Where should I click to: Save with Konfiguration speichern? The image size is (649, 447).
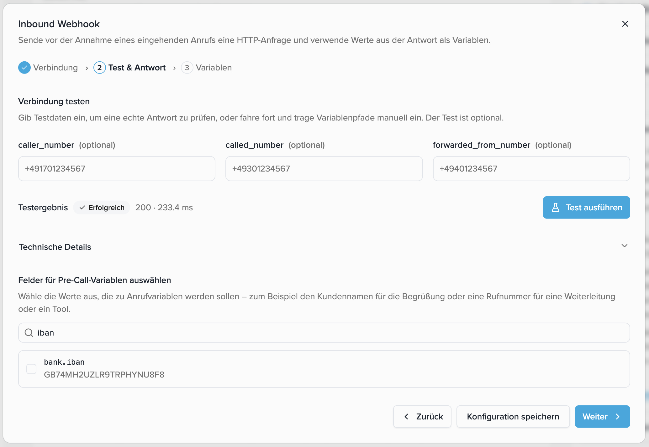click(x=513, y=417)
